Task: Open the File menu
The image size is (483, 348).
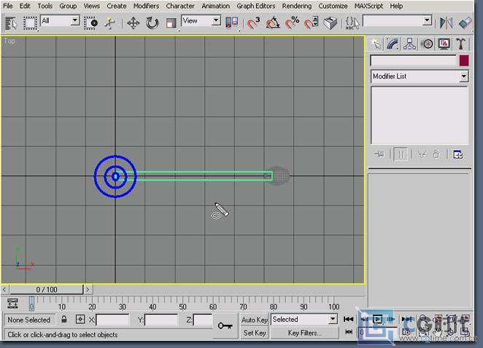Action: pos(8,6)
